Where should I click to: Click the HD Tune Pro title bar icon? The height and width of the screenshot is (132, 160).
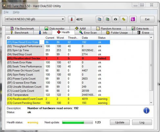(x=4, y=6)
